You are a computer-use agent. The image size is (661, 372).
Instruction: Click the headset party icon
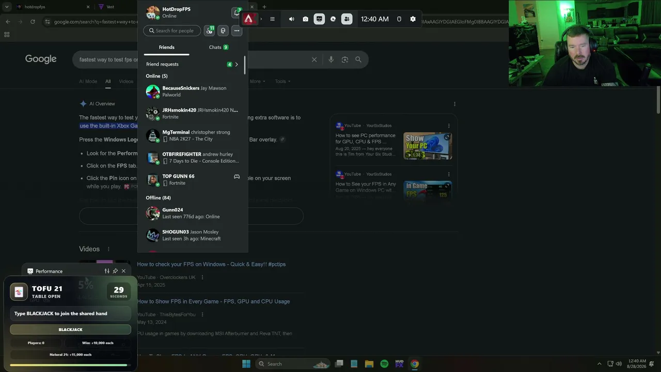223,30
